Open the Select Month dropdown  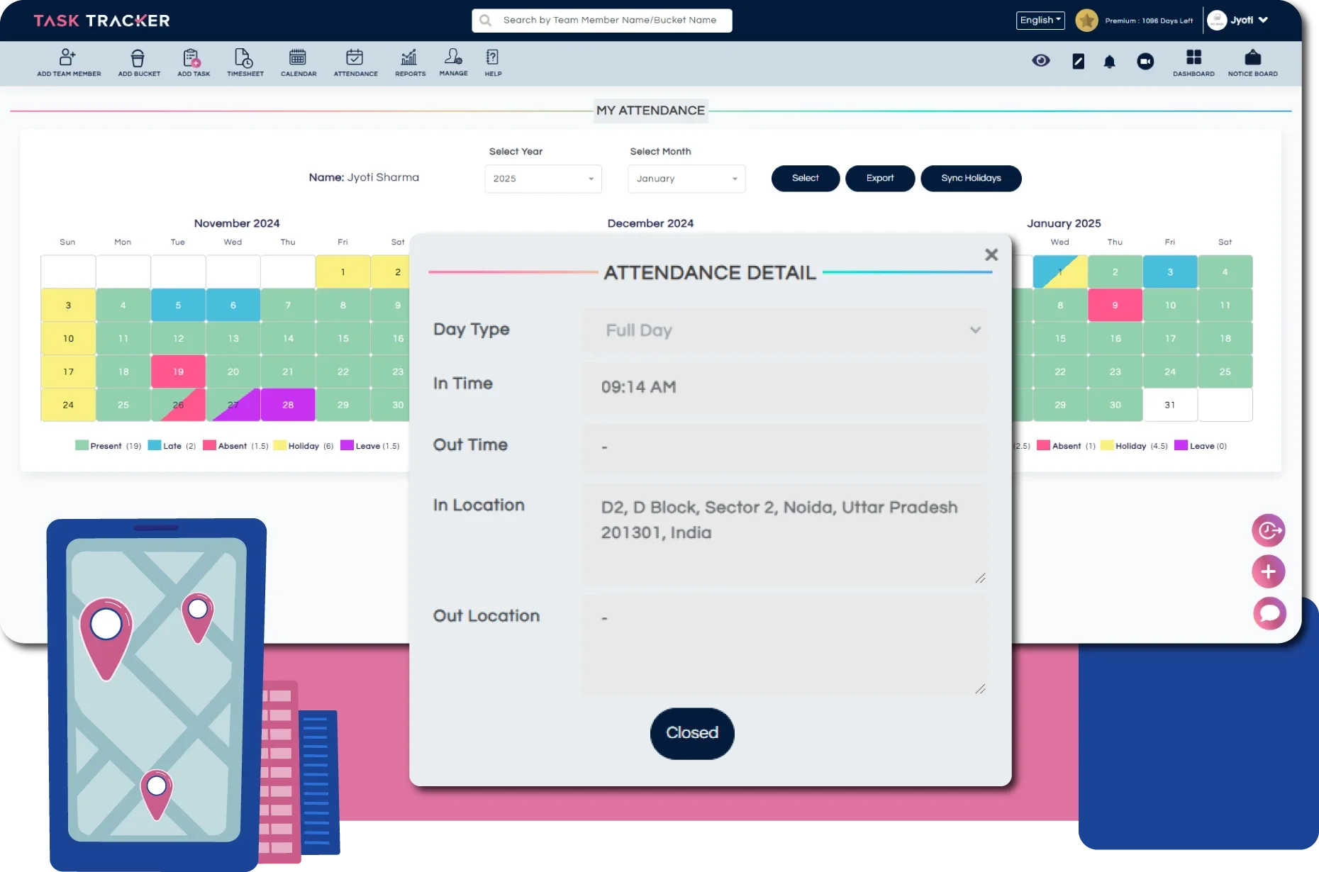point(686,179)
